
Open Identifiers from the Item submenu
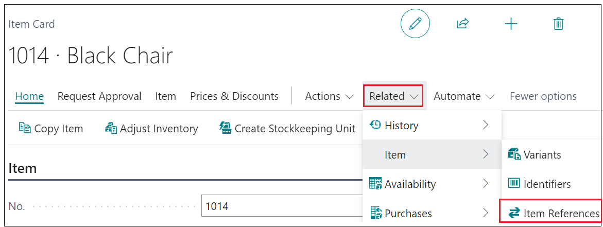539,184
